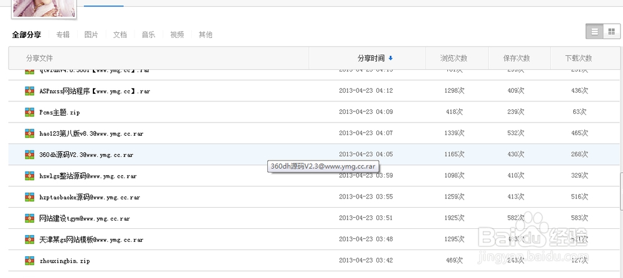Switch to the 文档 tab
The width and height of the screenshot is (623, 278).
click(x=120, y=35)
